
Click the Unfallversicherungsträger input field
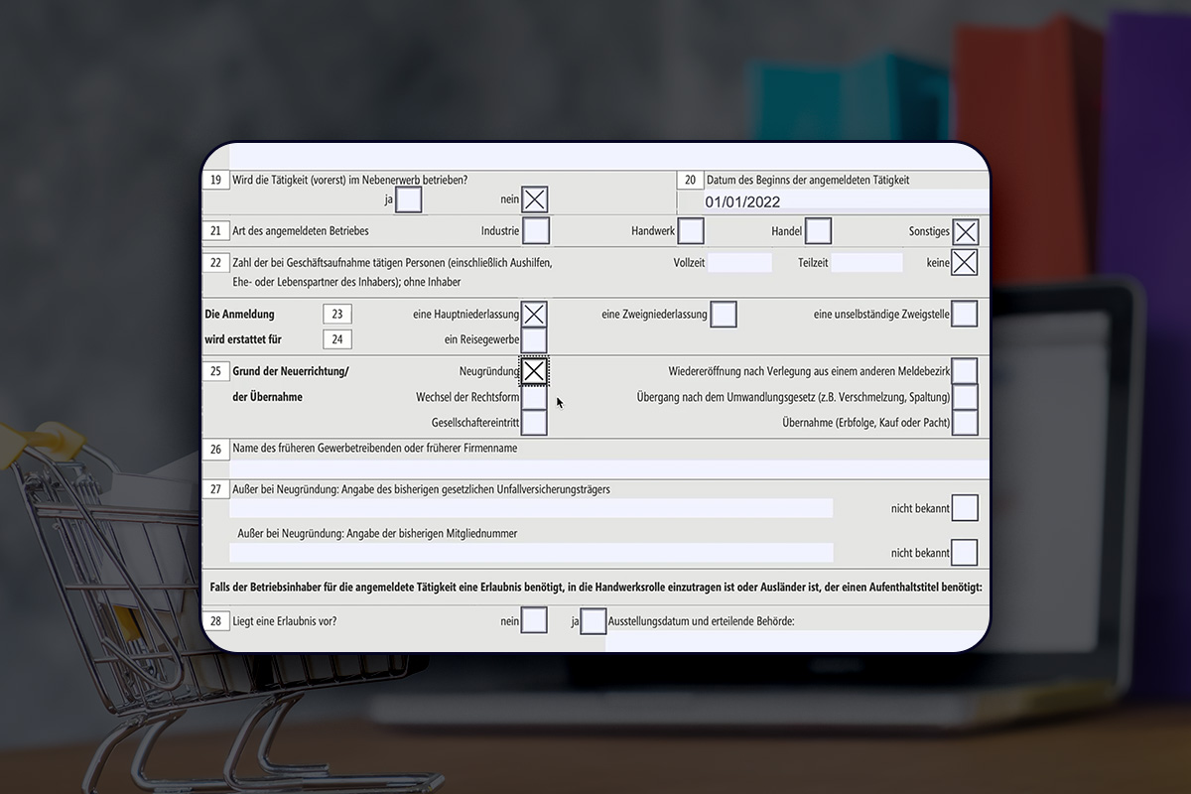tap(531, 508)
